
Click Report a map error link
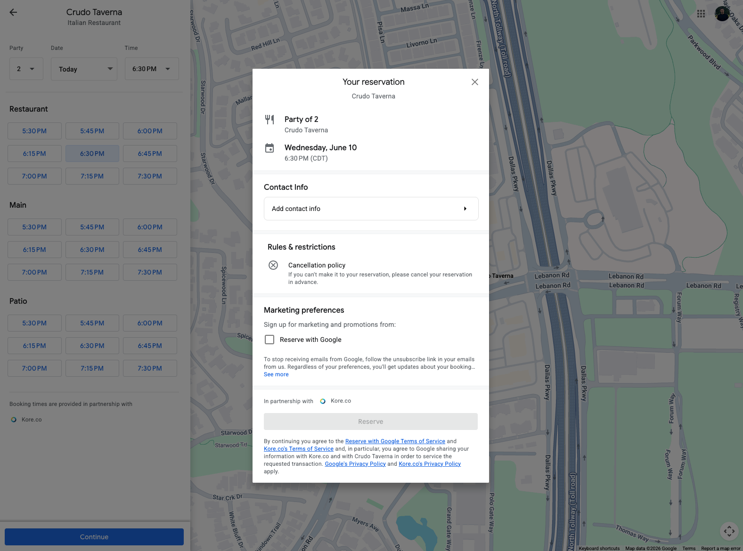(x=721, y=548)
